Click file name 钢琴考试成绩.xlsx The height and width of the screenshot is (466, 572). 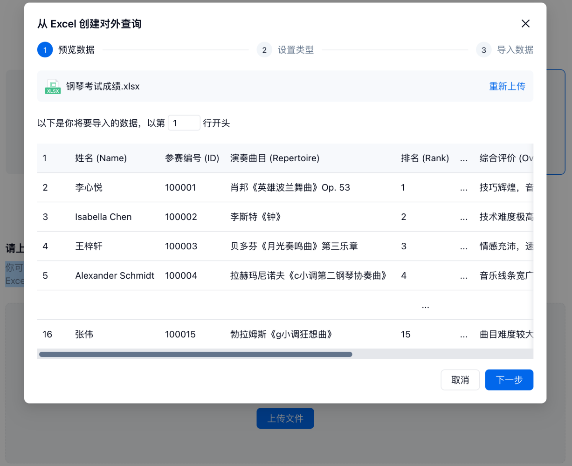point(103,86)
